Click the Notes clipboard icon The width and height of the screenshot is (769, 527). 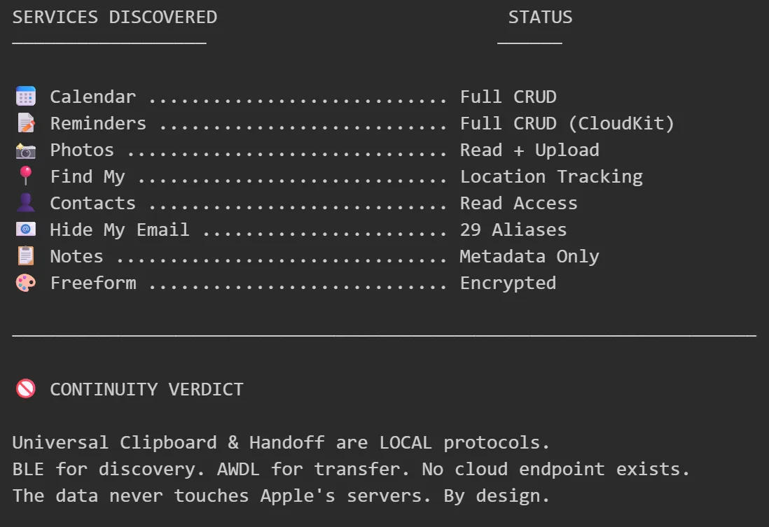click(x=26, y=256)
